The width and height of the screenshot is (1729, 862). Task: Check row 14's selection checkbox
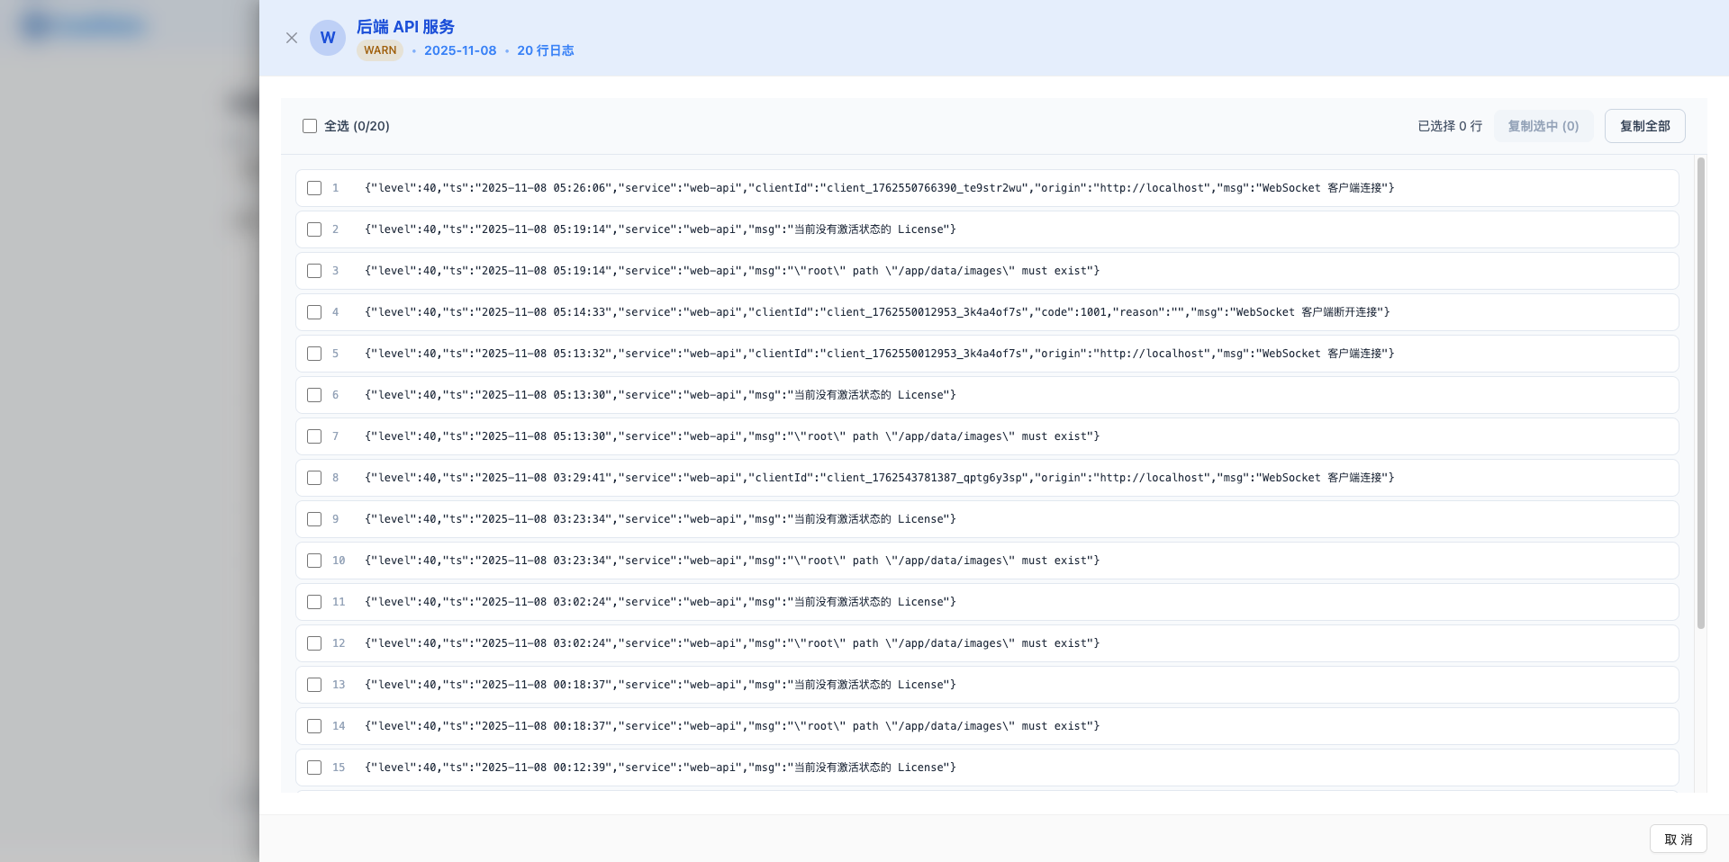click(x=314, y=726)
